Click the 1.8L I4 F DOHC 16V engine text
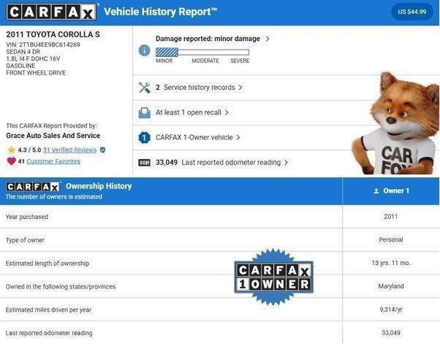The width and height of the screenshot is (440, 357). point(33,59)
